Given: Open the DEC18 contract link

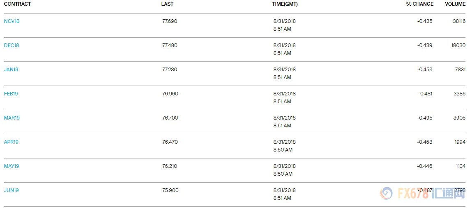Looking at the screenshot, I should point(12,45).
